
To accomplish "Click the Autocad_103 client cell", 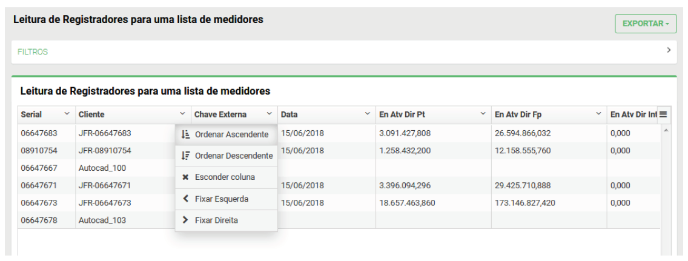I will click(x=102, y=220).
